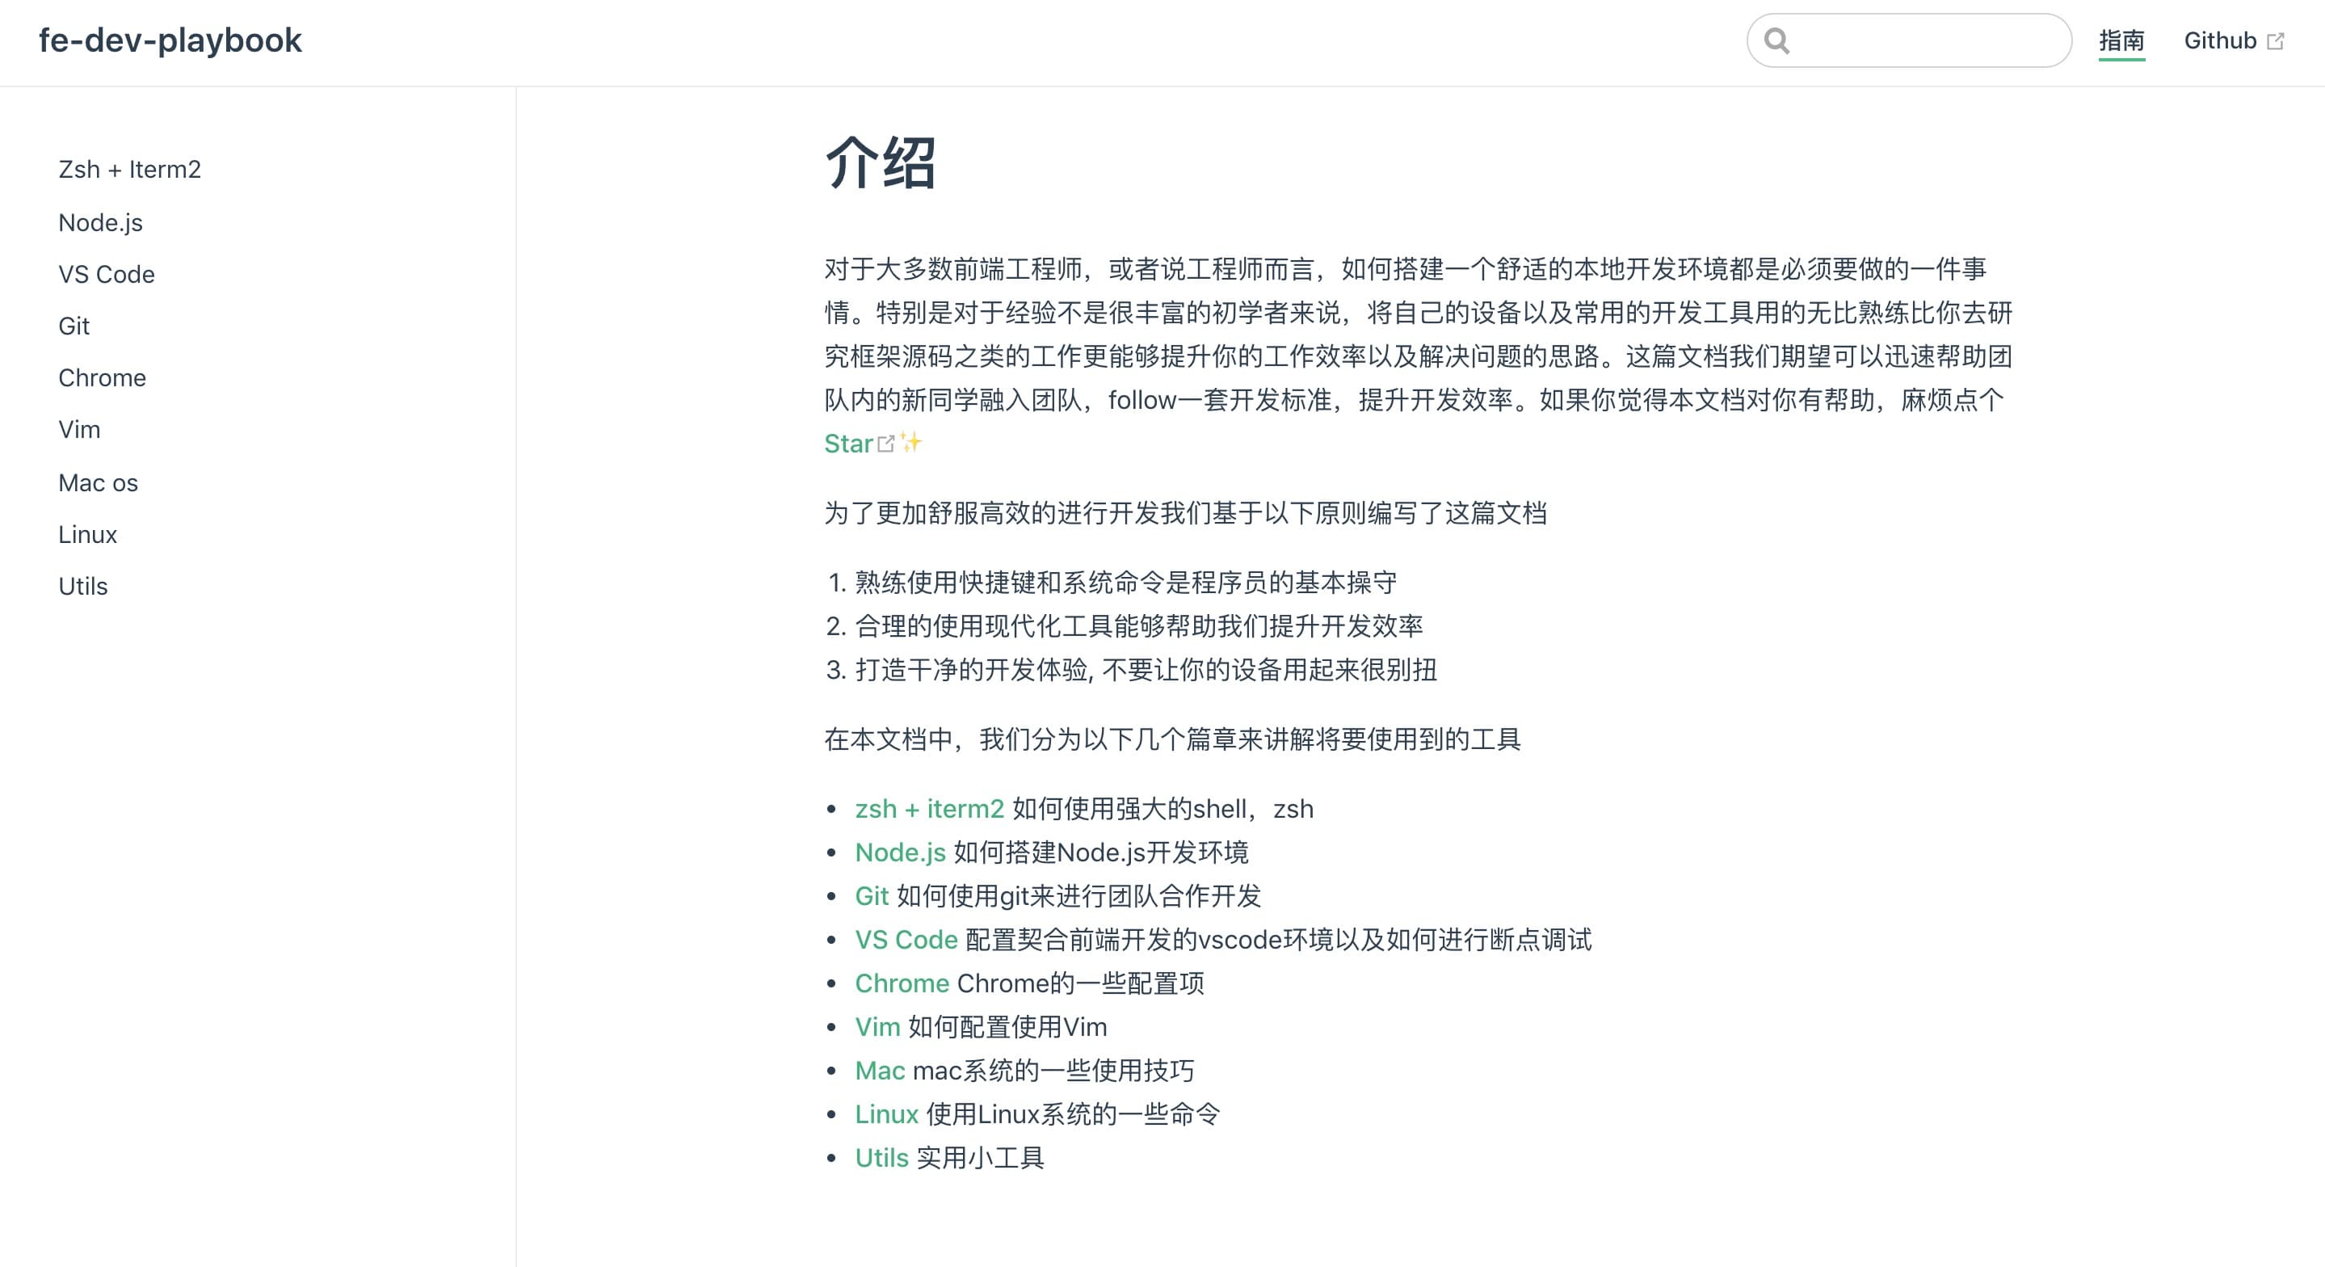Click the Github external link icon
Screen dimensions: 2325x1267
click(x=2276, y=41)
